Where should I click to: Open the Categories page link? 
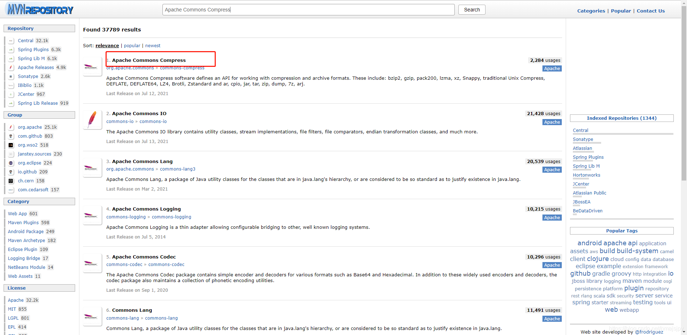pos(591,11)
